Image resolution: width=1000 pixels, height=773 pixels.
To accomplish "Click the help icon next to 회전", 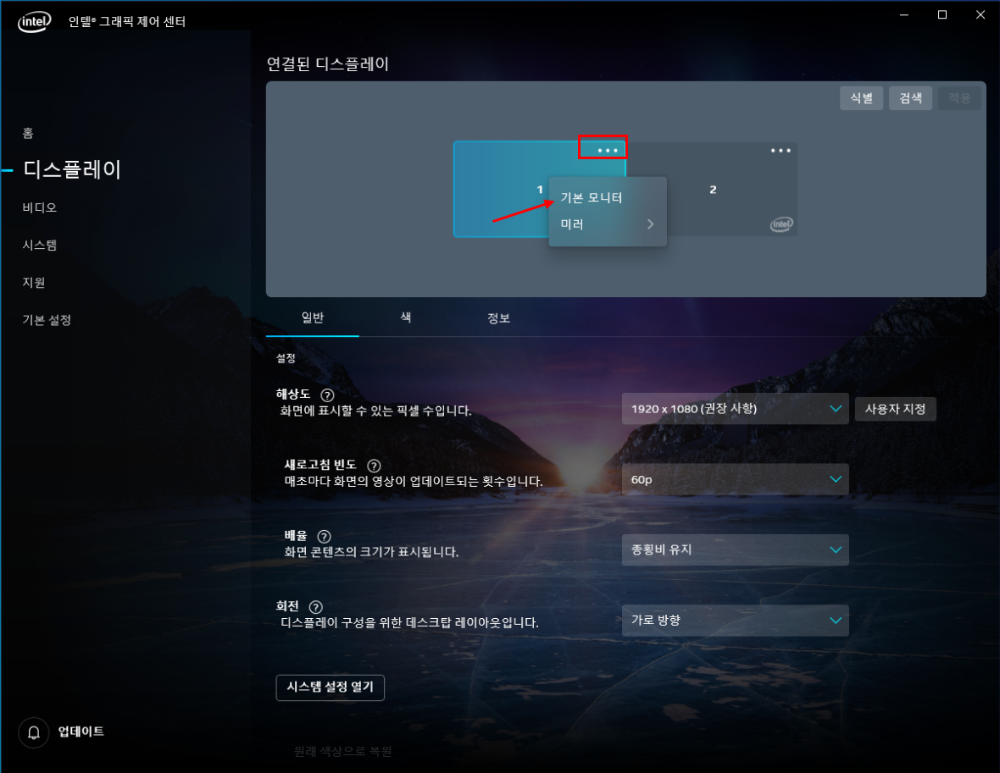I will 316,607.
